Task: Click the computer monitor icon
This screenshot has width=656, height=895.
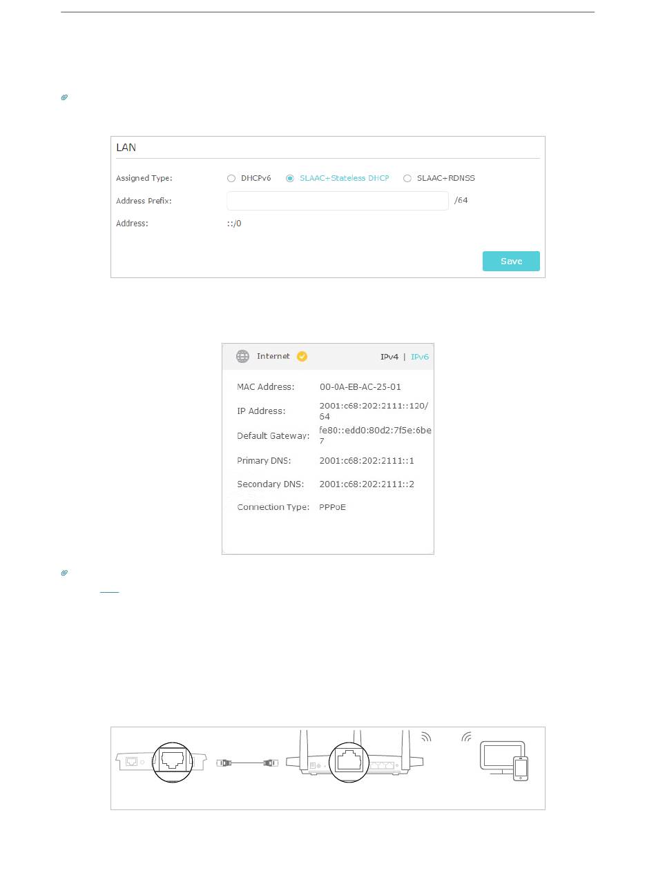Action: pos(502,758)
